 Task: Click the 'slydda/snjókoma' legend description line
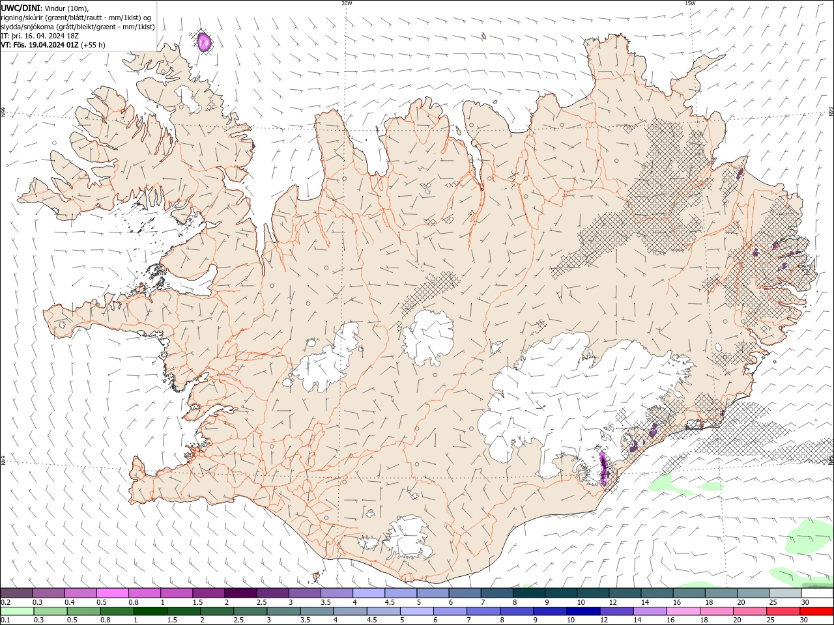click(78, 27)
